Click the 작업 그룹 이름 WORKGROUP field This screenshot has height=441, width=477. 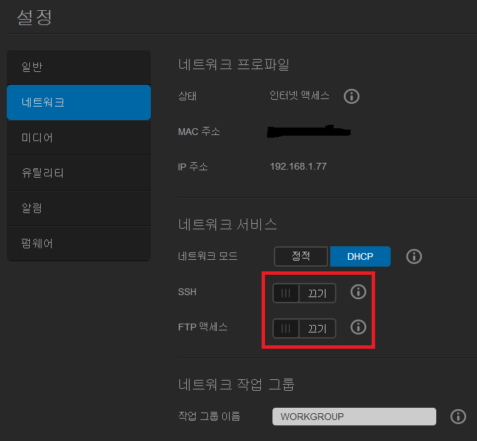point(353,416)
